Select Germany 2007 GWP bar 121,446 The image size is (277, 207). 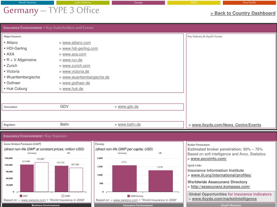point(27,178)
